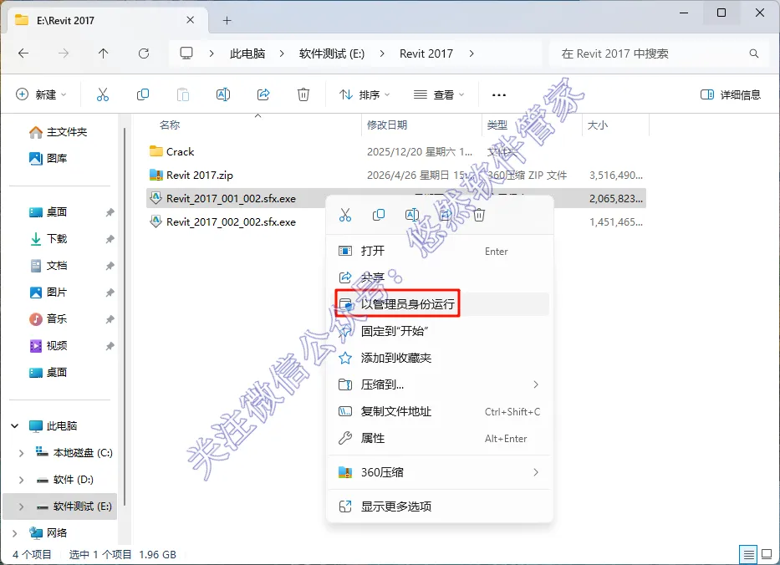Open 软件 (D:) drive in the sidebar

tap(64, 480)
